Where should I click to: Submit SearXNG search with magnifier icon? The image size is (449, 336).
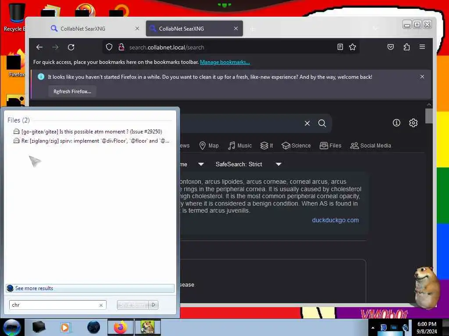[x=322, y=123]
